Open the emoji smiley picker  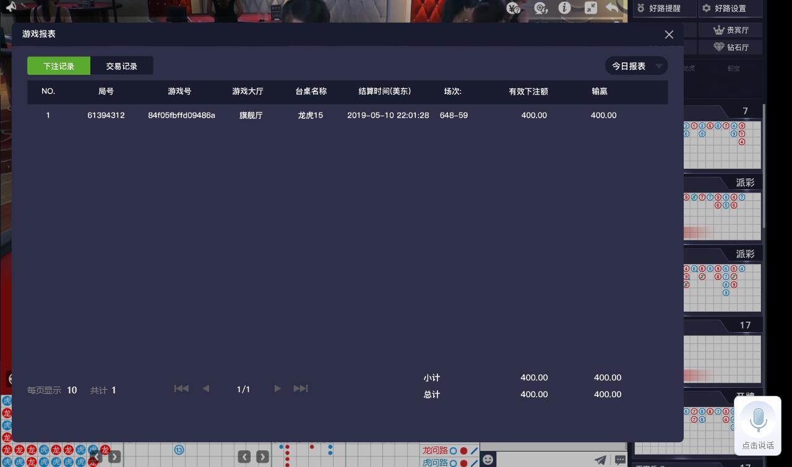[x=488, y=460]
